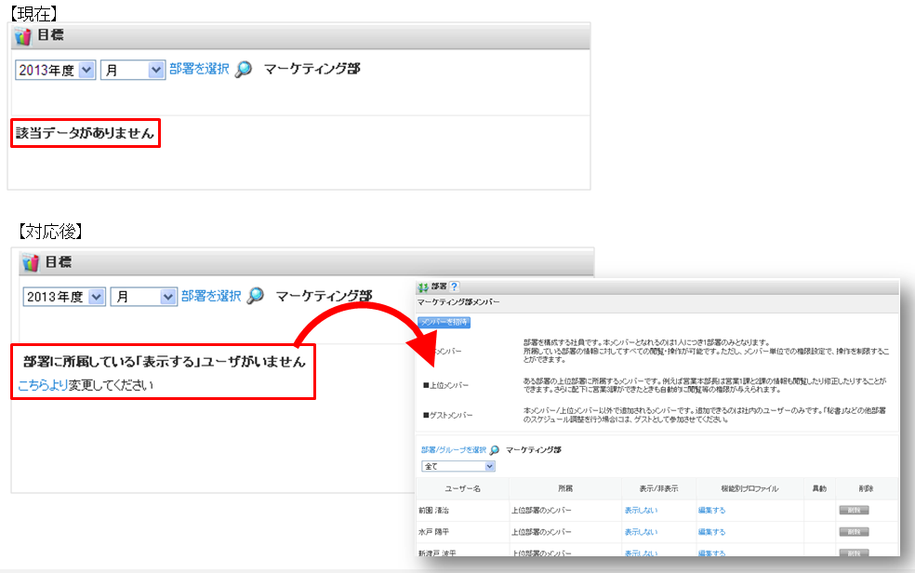The width and height of the screenshot is (915, 573).
Task: Click 部署を選択 link in the 対応後 panel
Action: coord(211,296)
